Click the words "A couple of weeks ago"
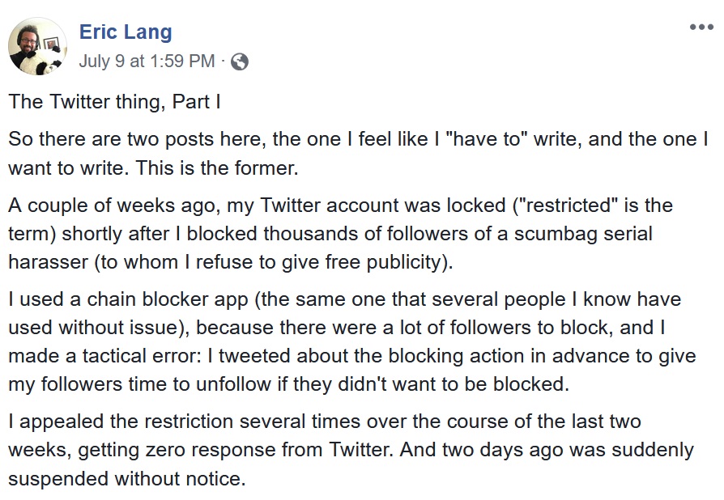The width and height of the screenshot is (724, 500). point(113,206)
